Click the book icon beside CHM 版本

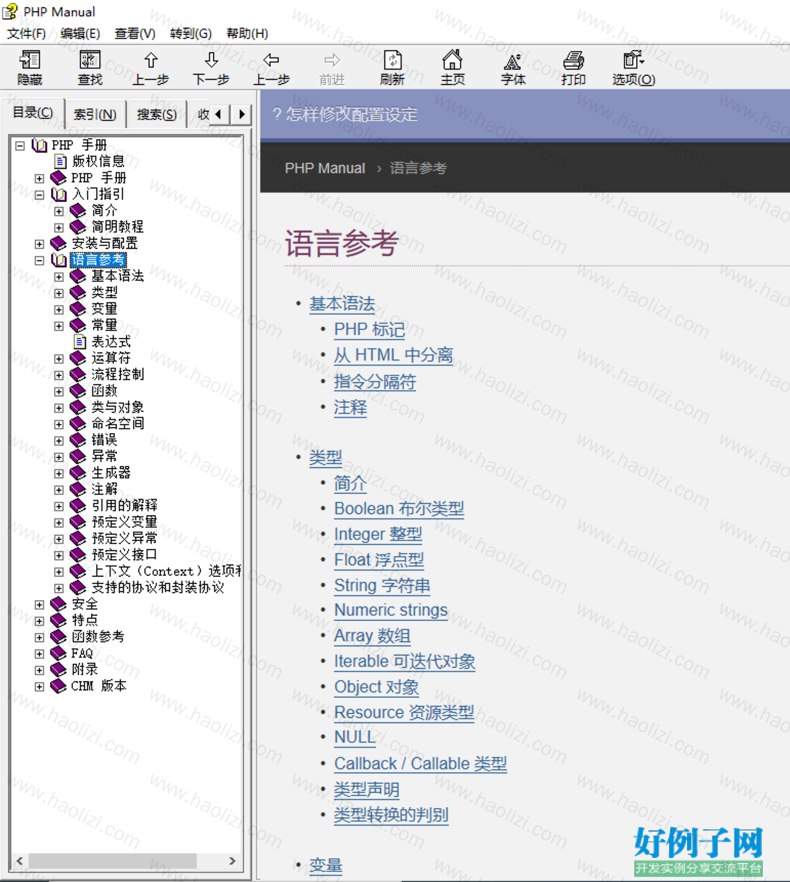(58, 686)
